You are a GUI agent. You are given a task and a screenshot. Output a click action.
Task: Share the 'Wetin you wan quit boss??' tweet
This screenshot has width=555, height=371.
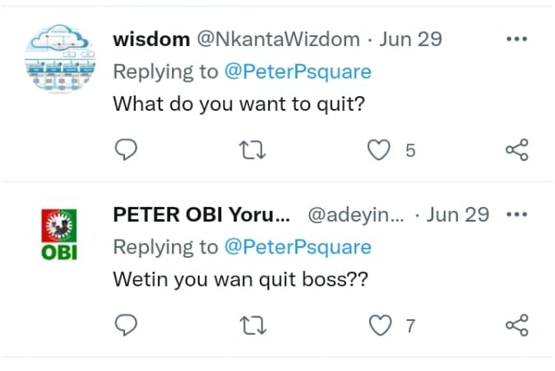pyautogui.click(x=516, y=326)
